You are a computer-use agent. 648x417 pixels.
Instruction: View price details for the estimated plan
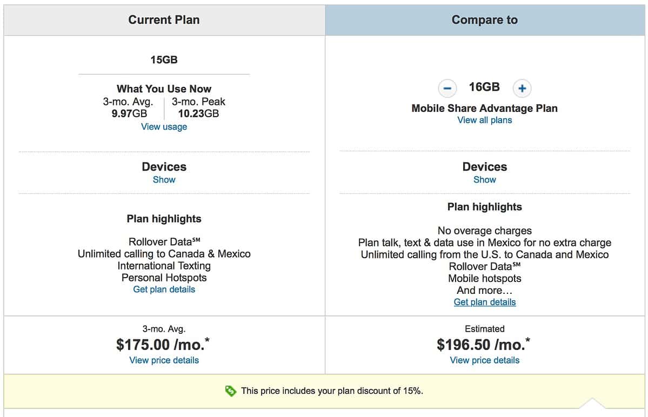coord(484,360)
